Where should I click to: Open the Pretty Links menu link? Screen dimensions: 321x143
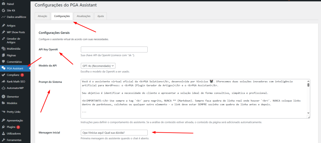[15, 112]
